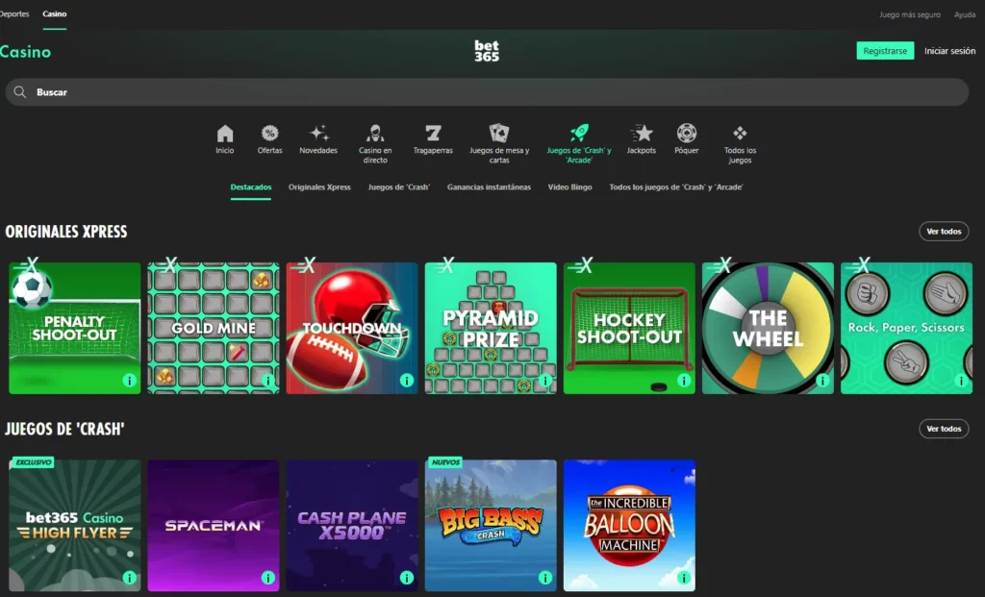Launch Penalty Shoot-Out game tile

tap(75, 329)
